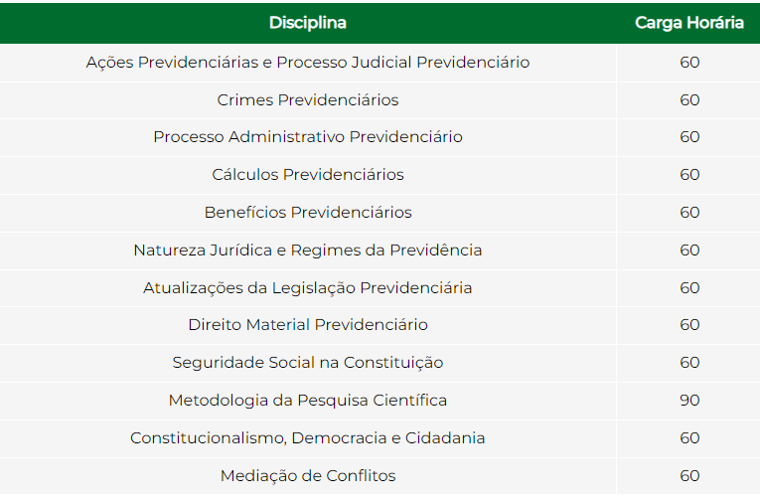Click the Carga Horária column header
The width and height of the screenshot is (760, 503).
[689, 23]
